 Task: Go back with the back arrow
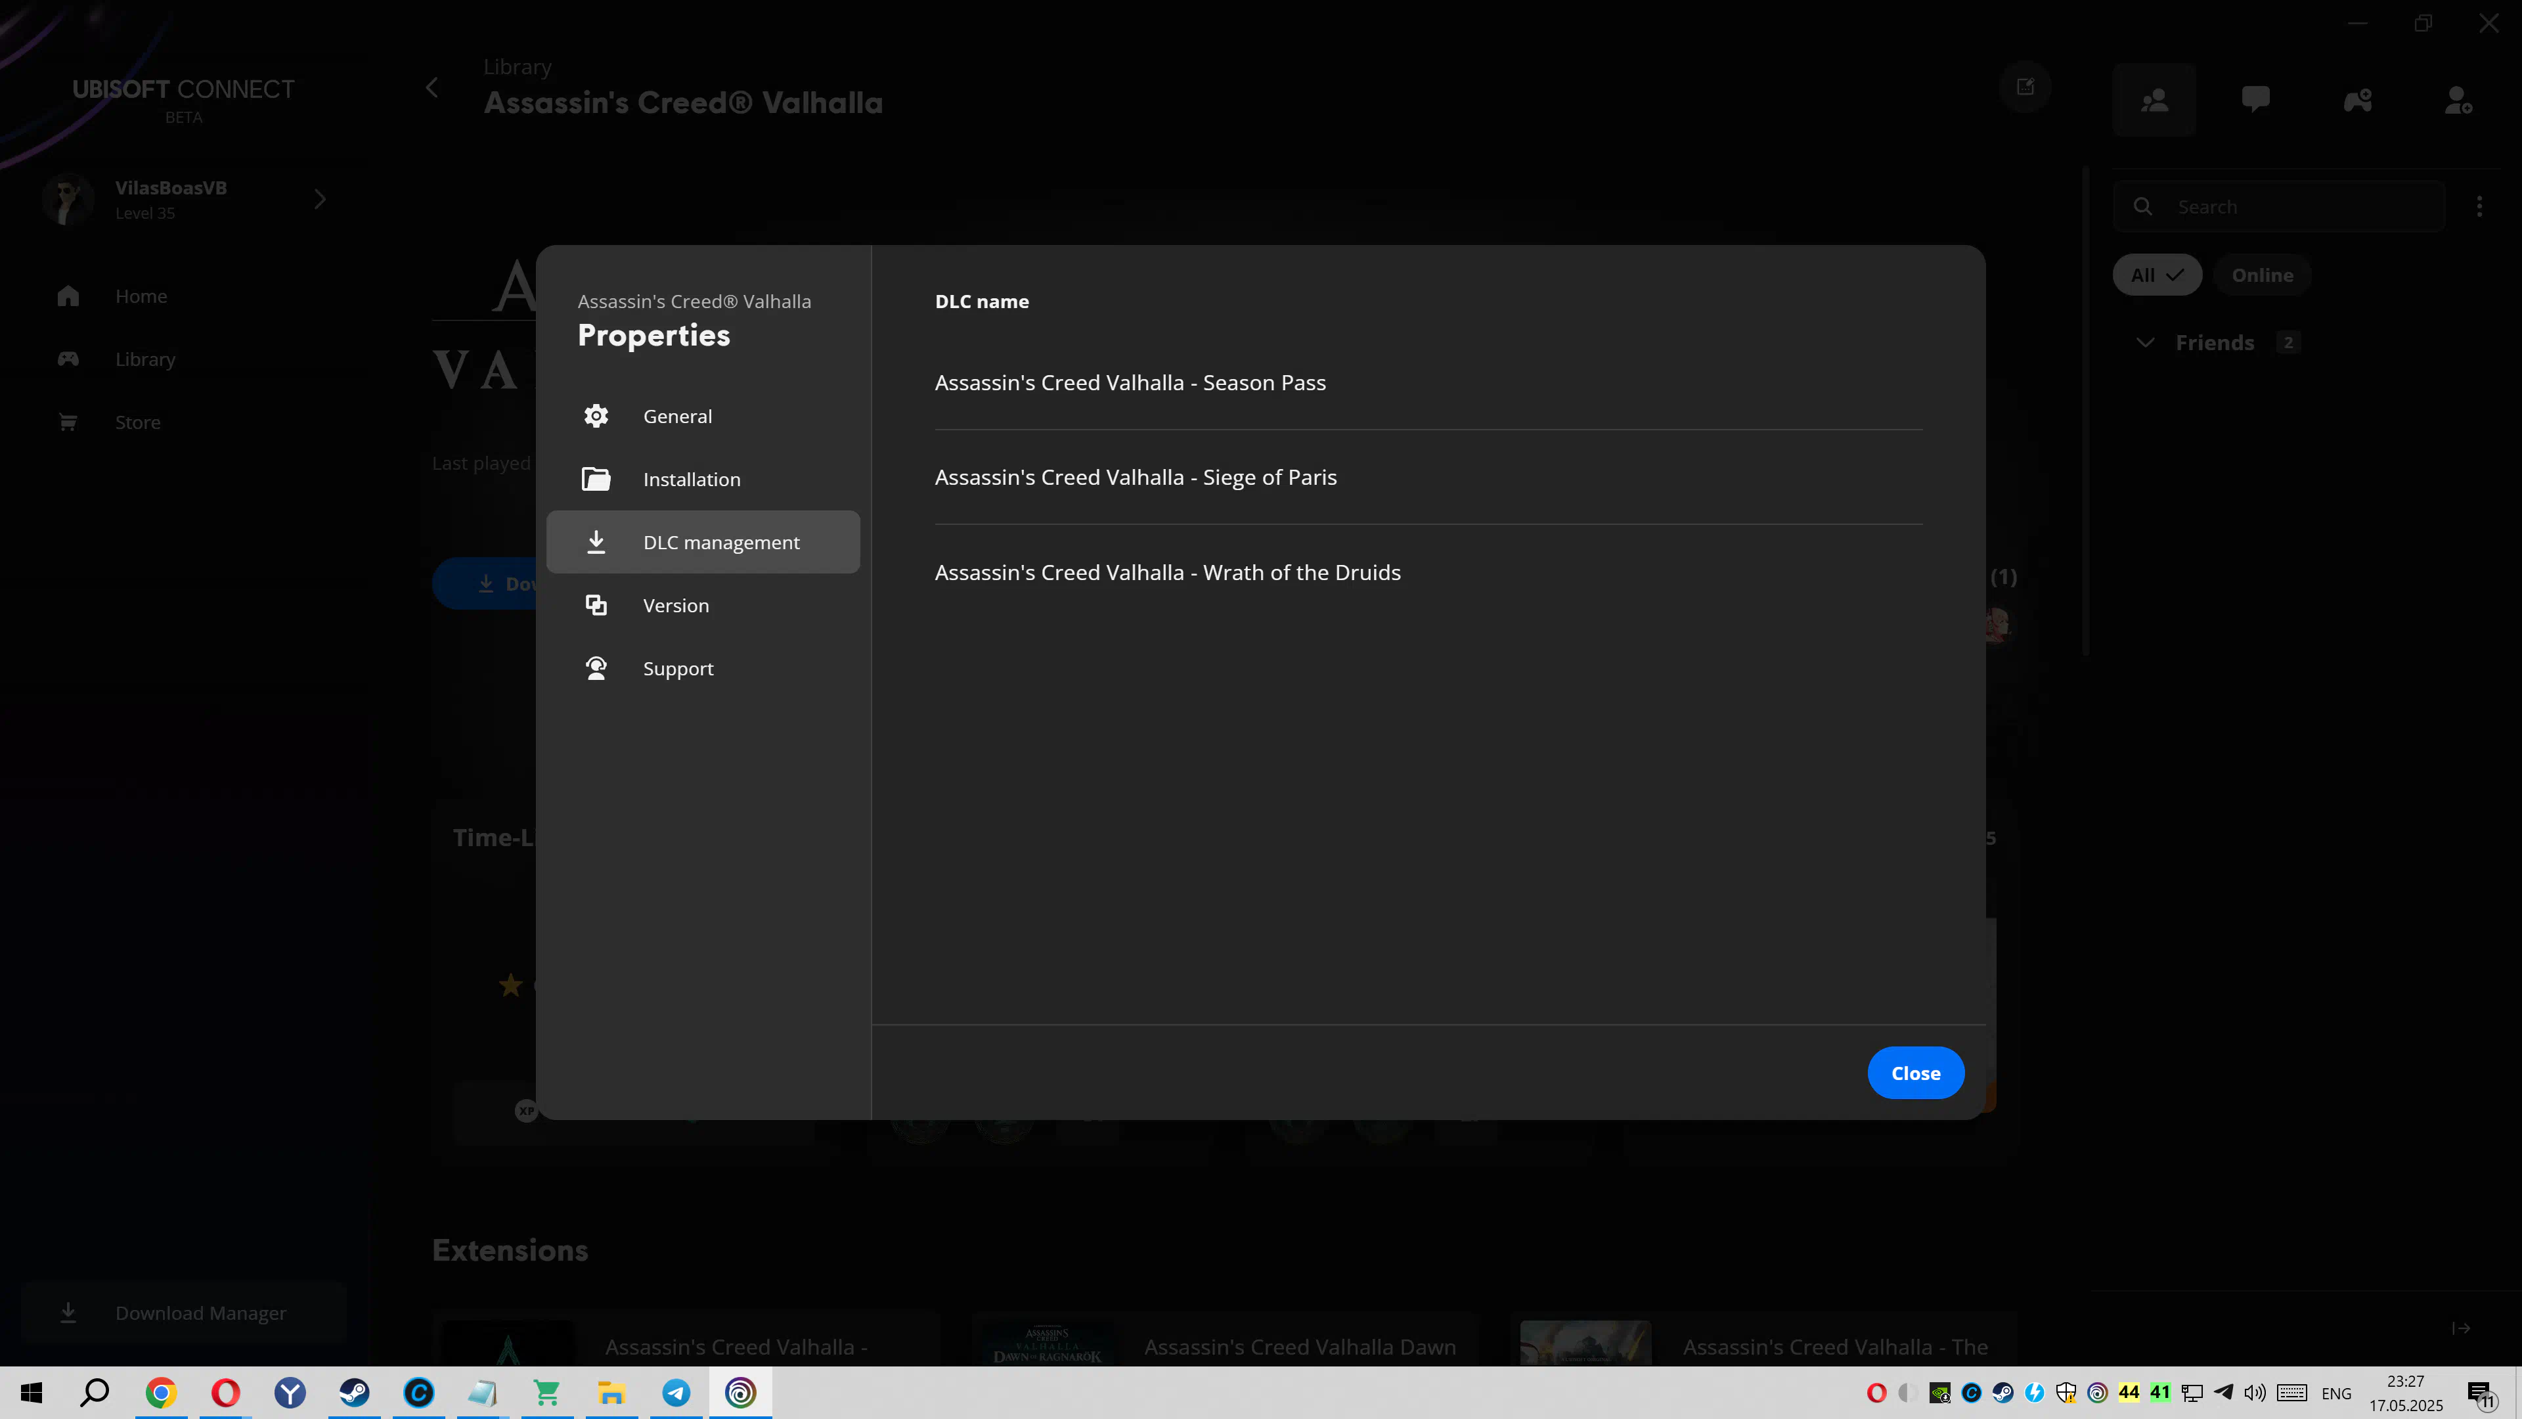tap(431, 87)
